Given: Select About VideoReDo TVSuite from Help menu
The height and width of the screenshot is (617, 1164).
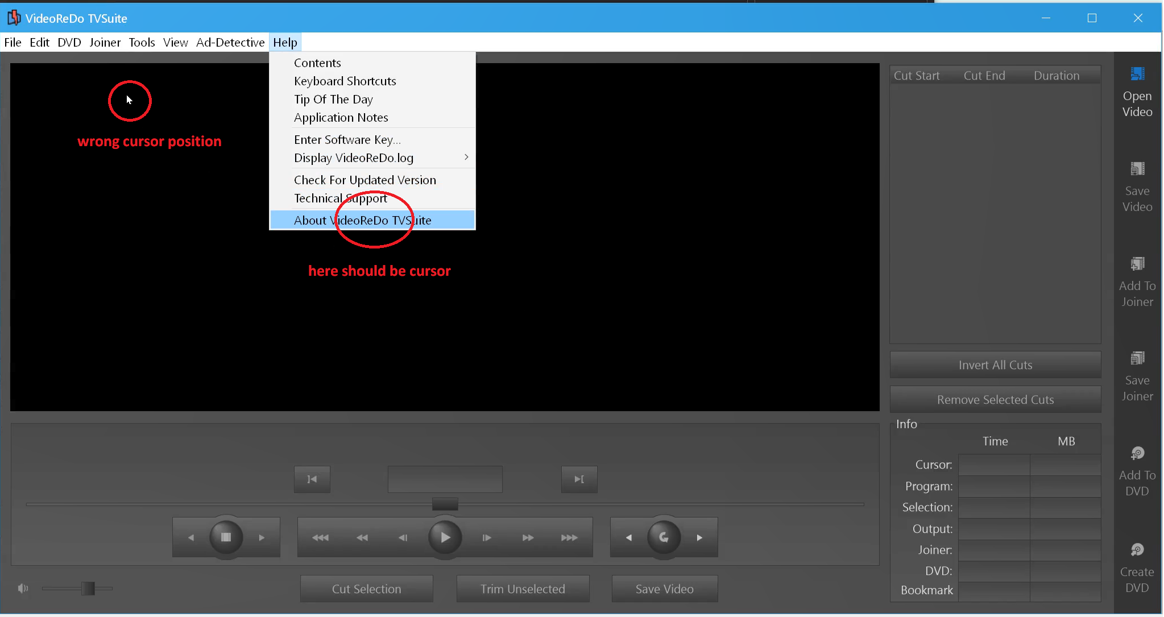Looking at the screenshot, I should 362,220.
